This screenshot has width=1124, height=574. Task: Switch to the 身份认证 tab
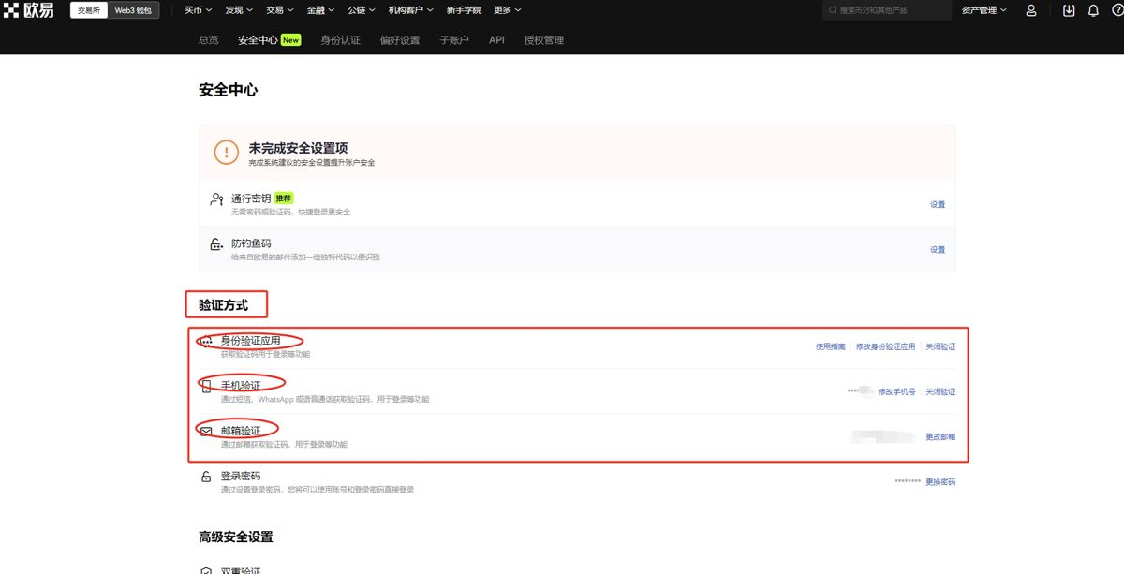339,39
